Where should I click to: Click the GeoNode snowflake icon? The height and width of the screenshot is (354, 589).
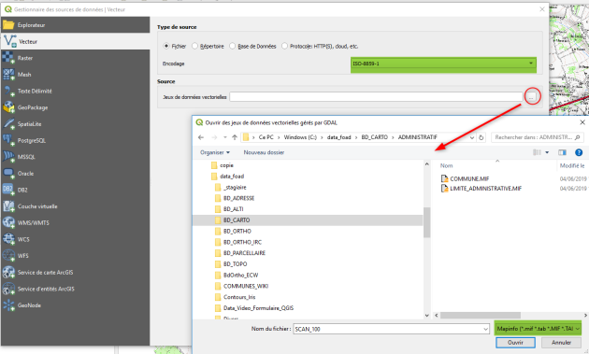pyautogui.click(x=8, y=305)
